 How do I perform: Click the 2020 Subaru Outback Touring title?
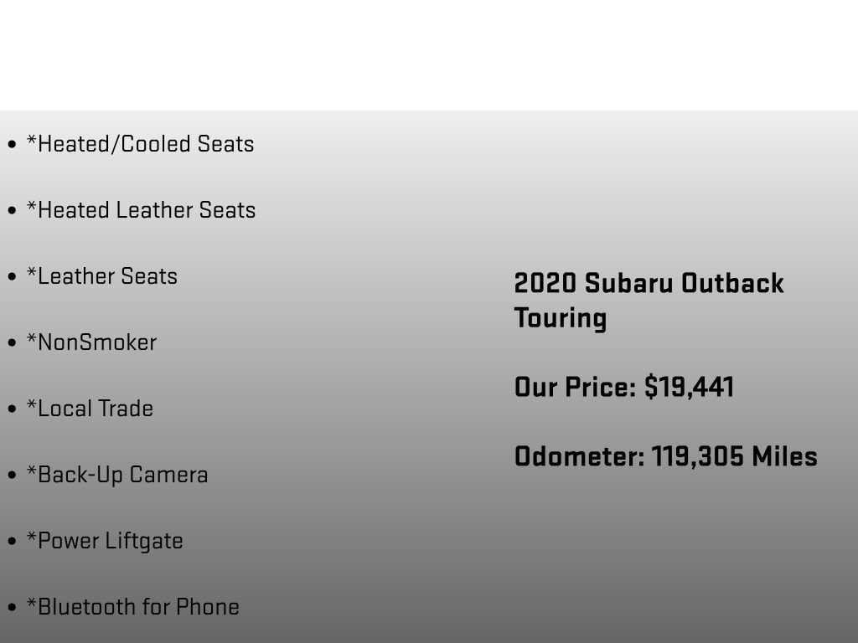click(649, 301)
